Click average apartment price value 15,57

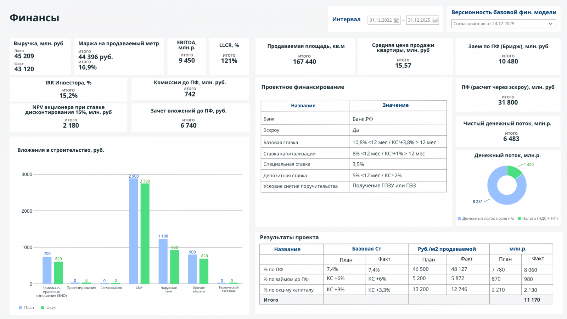coord(403,66)
